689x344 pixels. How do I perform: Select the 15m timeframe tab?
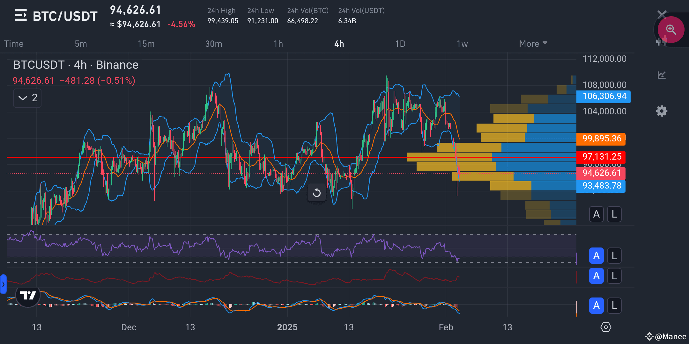coord(146,44)
